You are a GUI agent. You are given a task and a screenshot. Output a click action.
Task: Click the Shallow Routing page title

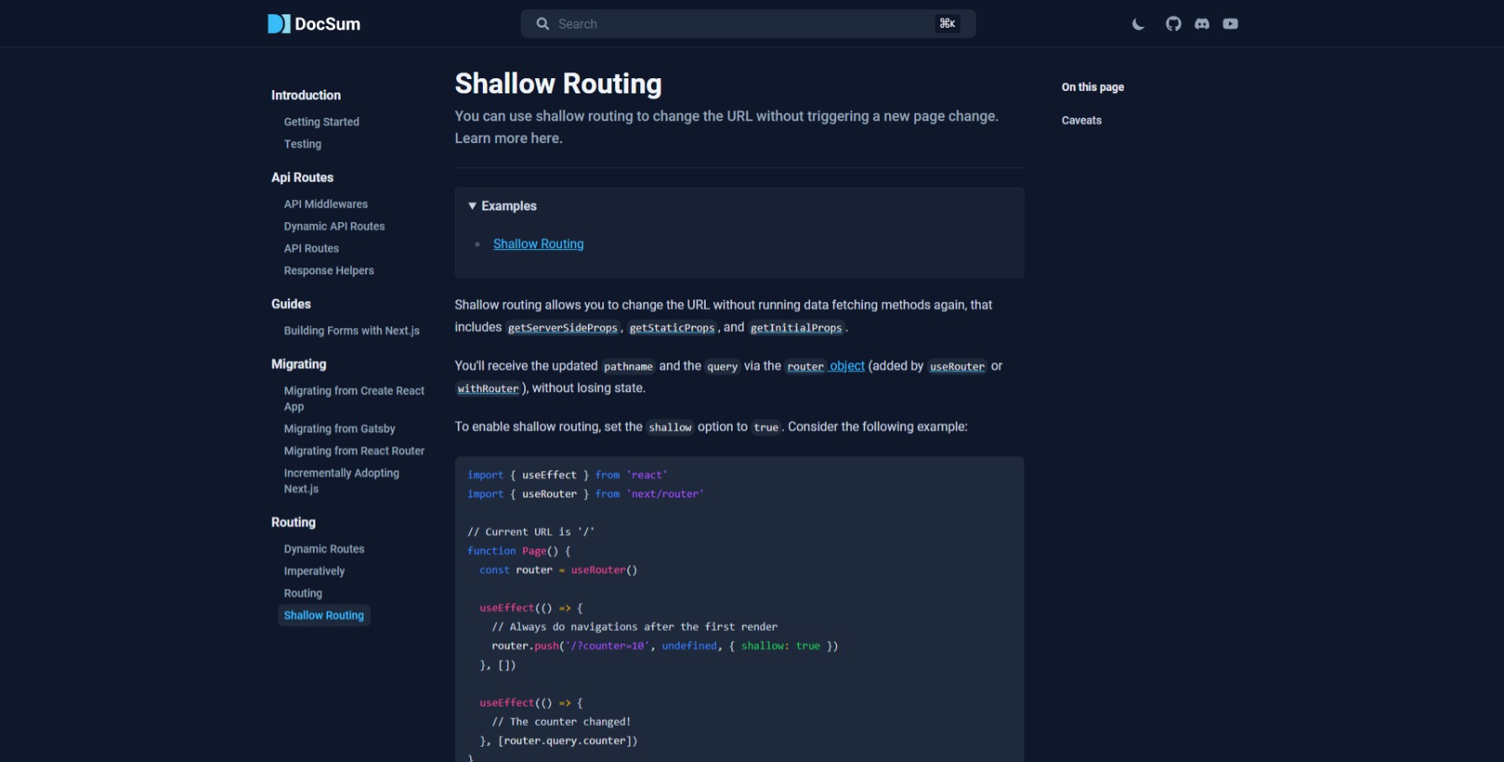[x=559, y=83]
